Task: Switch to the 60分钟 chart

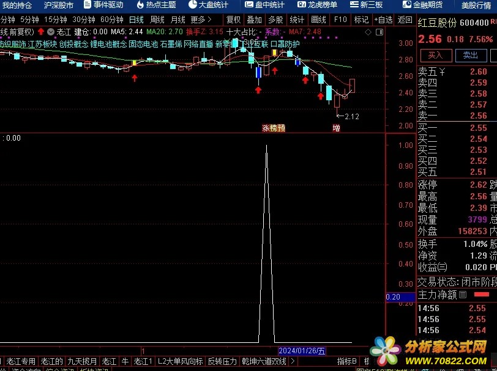Action: pos(112,20)
